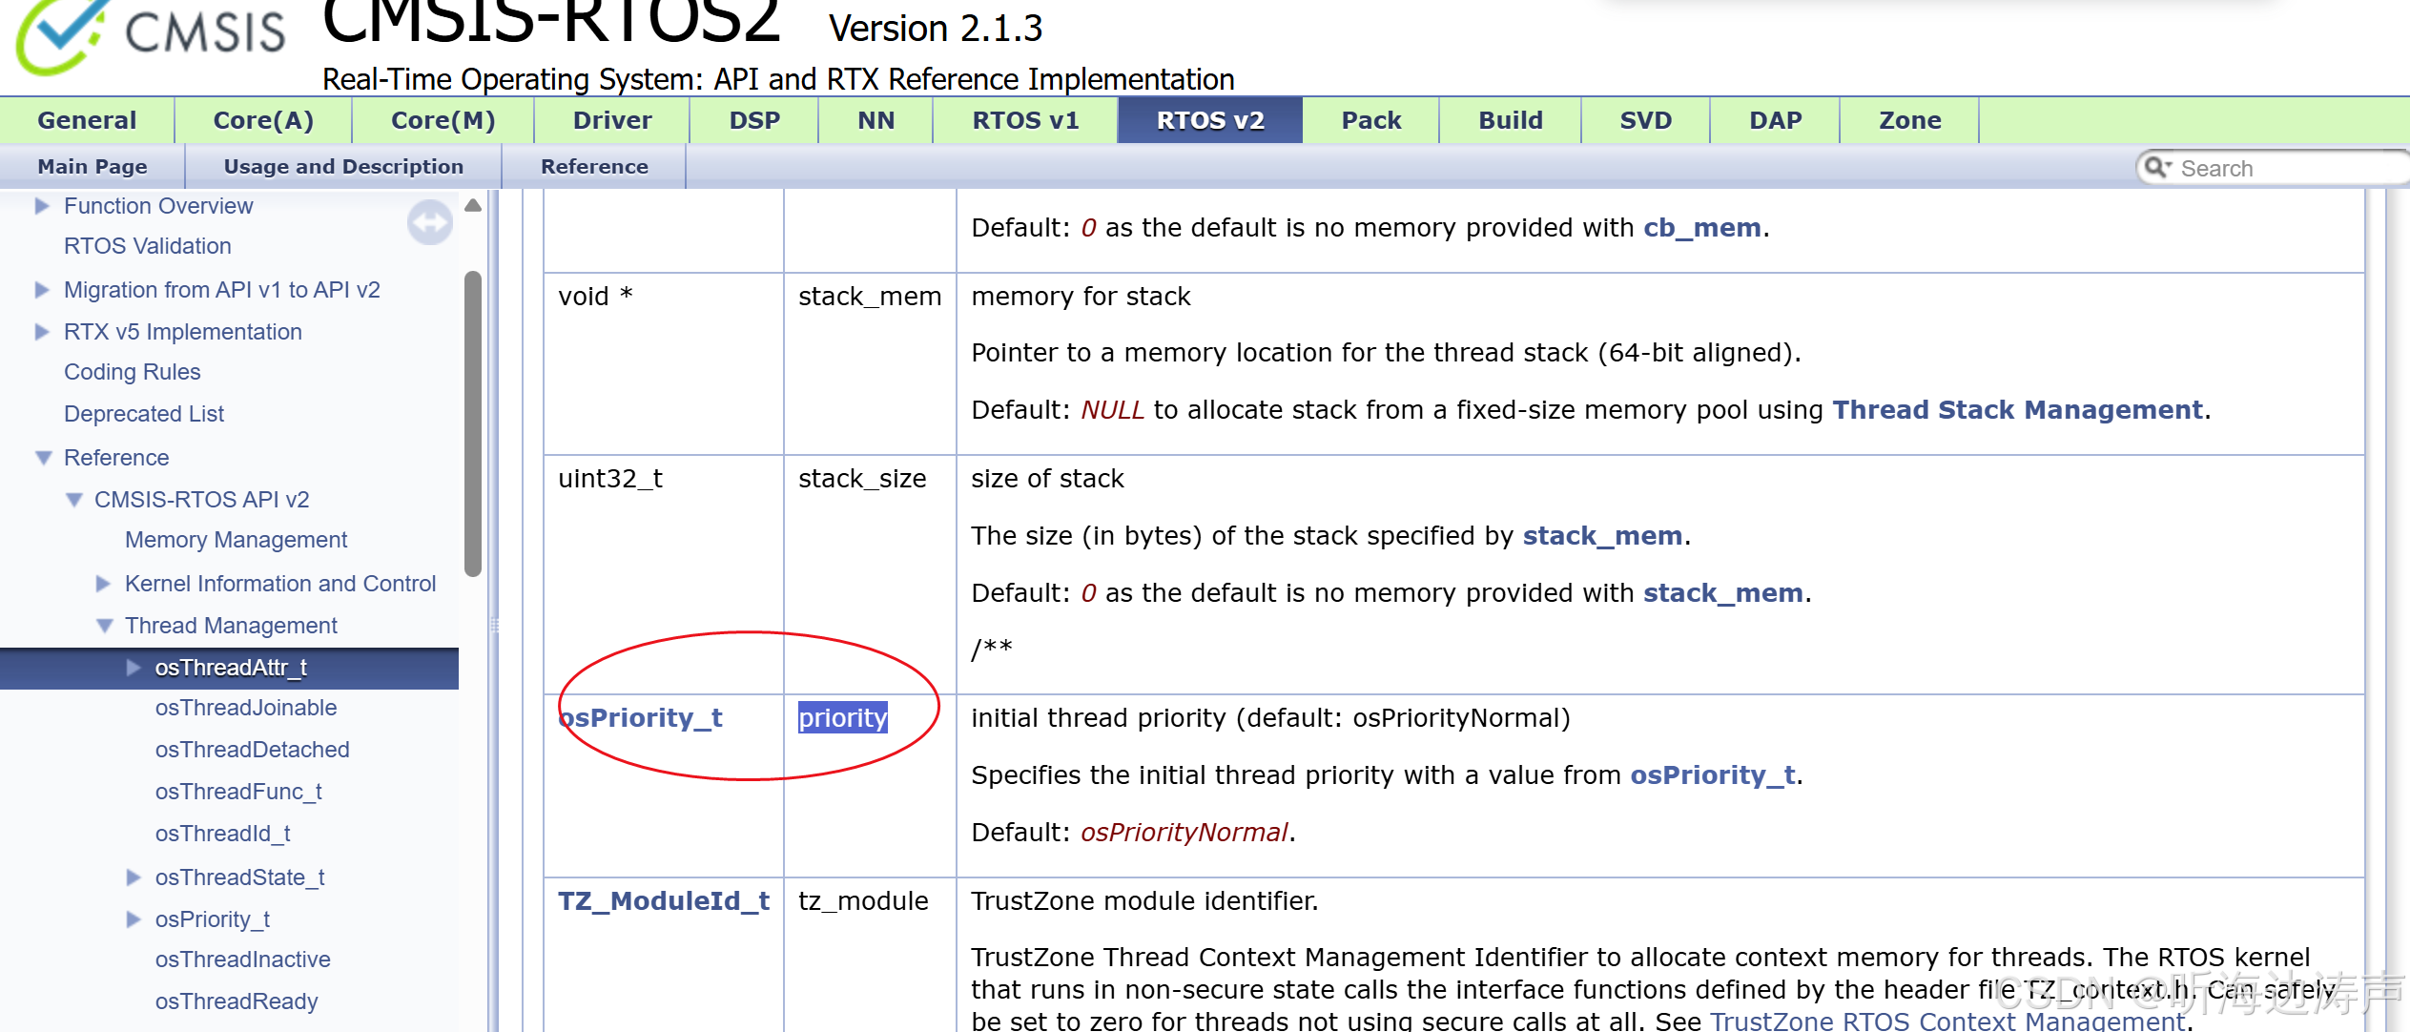
Task: Open the RTOS v1 tab
Action: pyautogui.click(x=1024, y=120)
